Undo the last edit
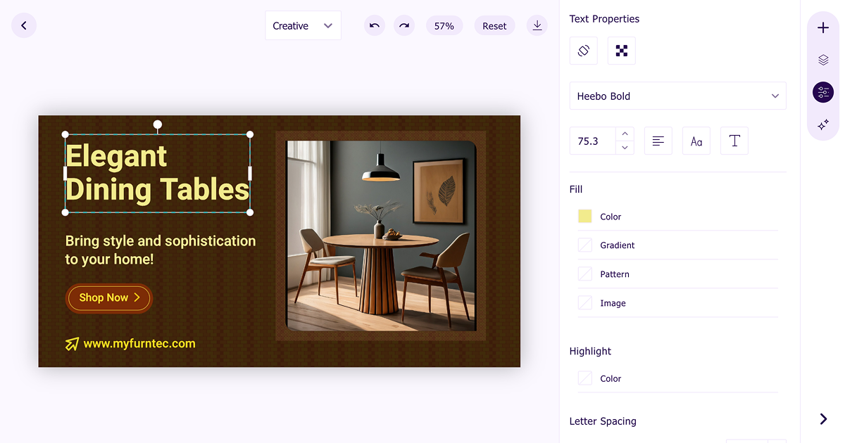Viewport: 845px width, 443px height. point(375,26)
